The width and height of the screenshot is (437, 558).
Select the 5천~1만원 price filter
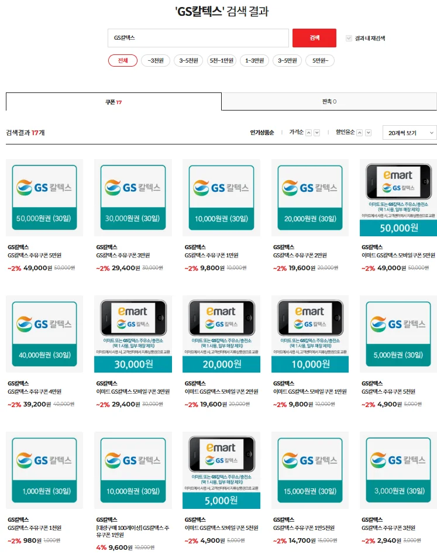[x=222, y=60]
